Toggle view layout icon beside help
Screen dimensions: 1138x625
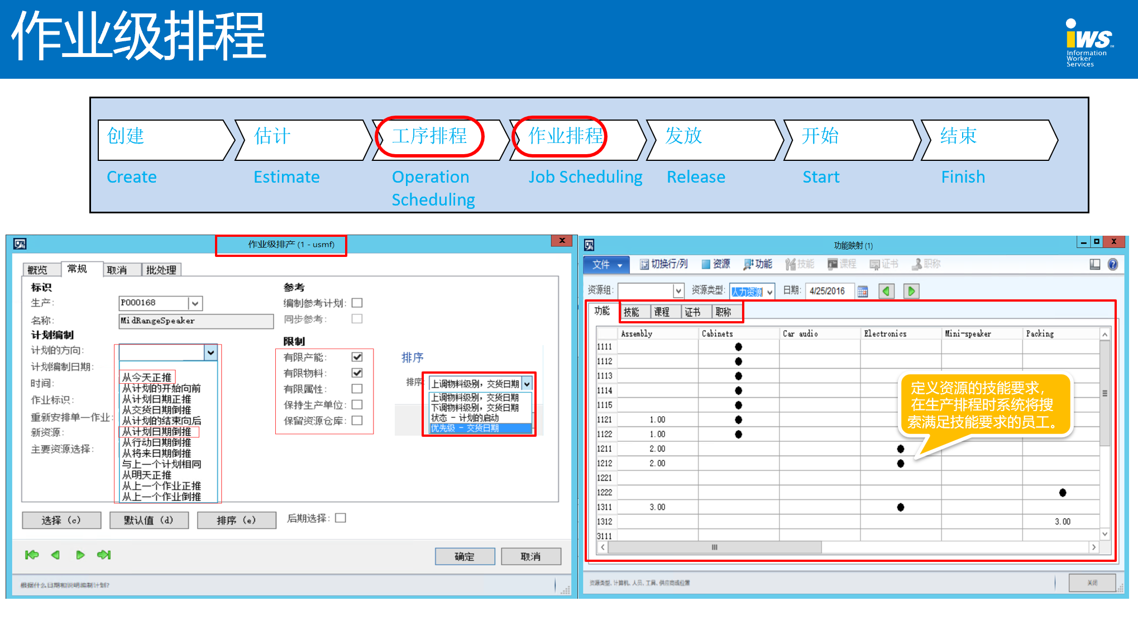(x=1095, y=264)
